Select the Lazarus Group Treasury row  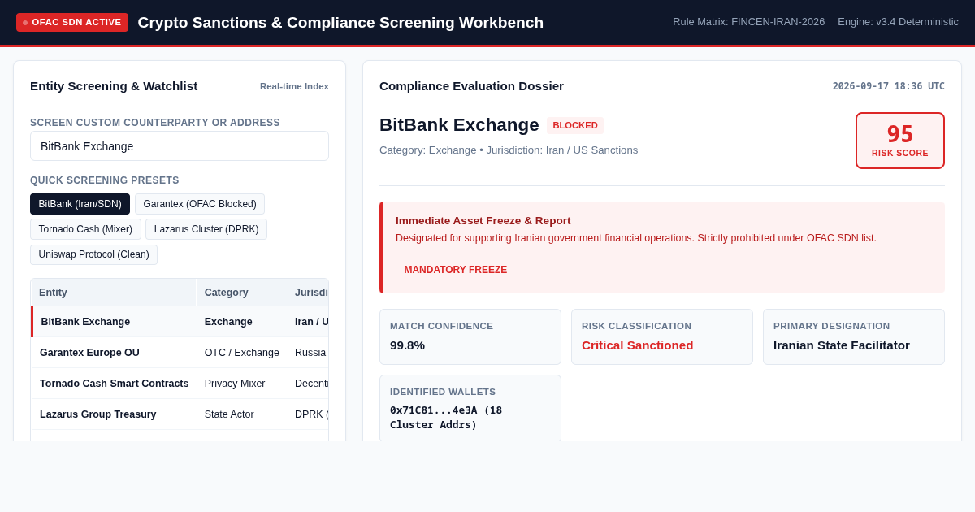coord(180,414)
